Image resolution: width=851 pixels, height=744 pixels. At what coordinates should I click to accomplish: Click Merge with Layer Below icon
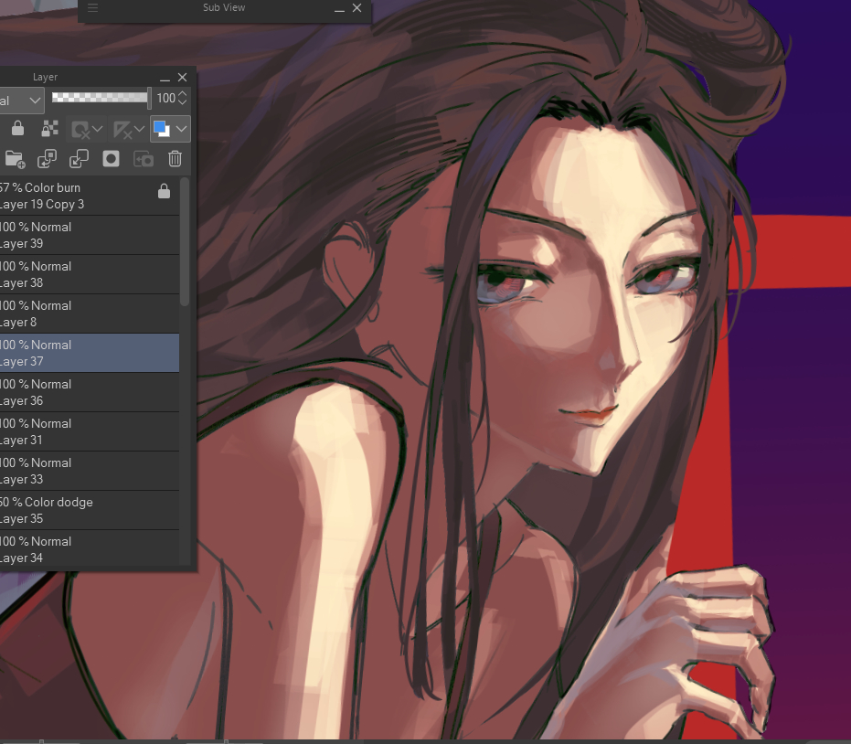tap(80, 159)
